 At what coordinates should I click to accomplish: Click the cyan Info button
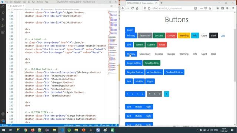195,35
